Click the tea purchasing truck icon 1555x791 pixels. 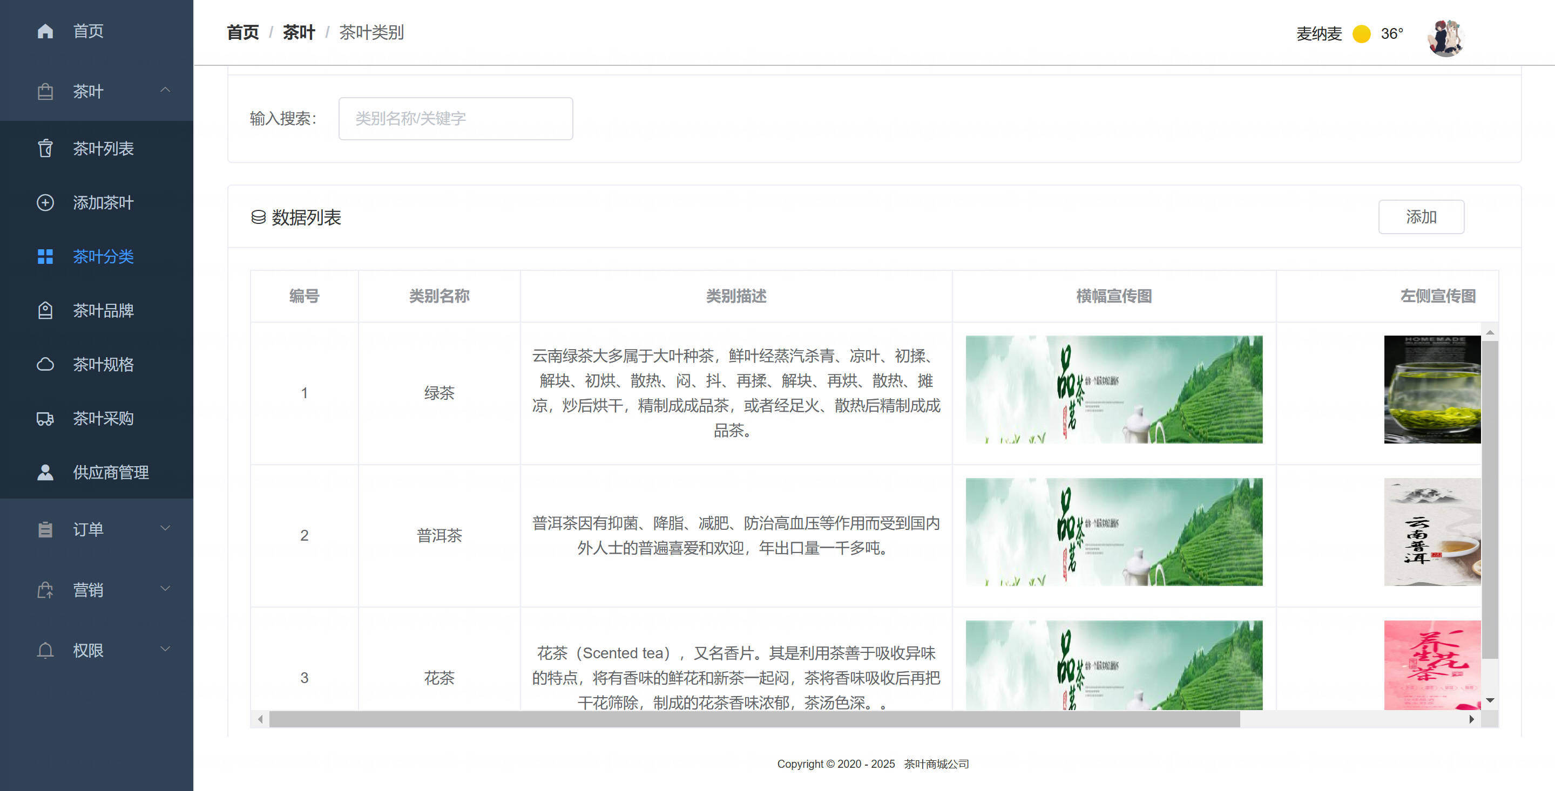click(45, 419)
